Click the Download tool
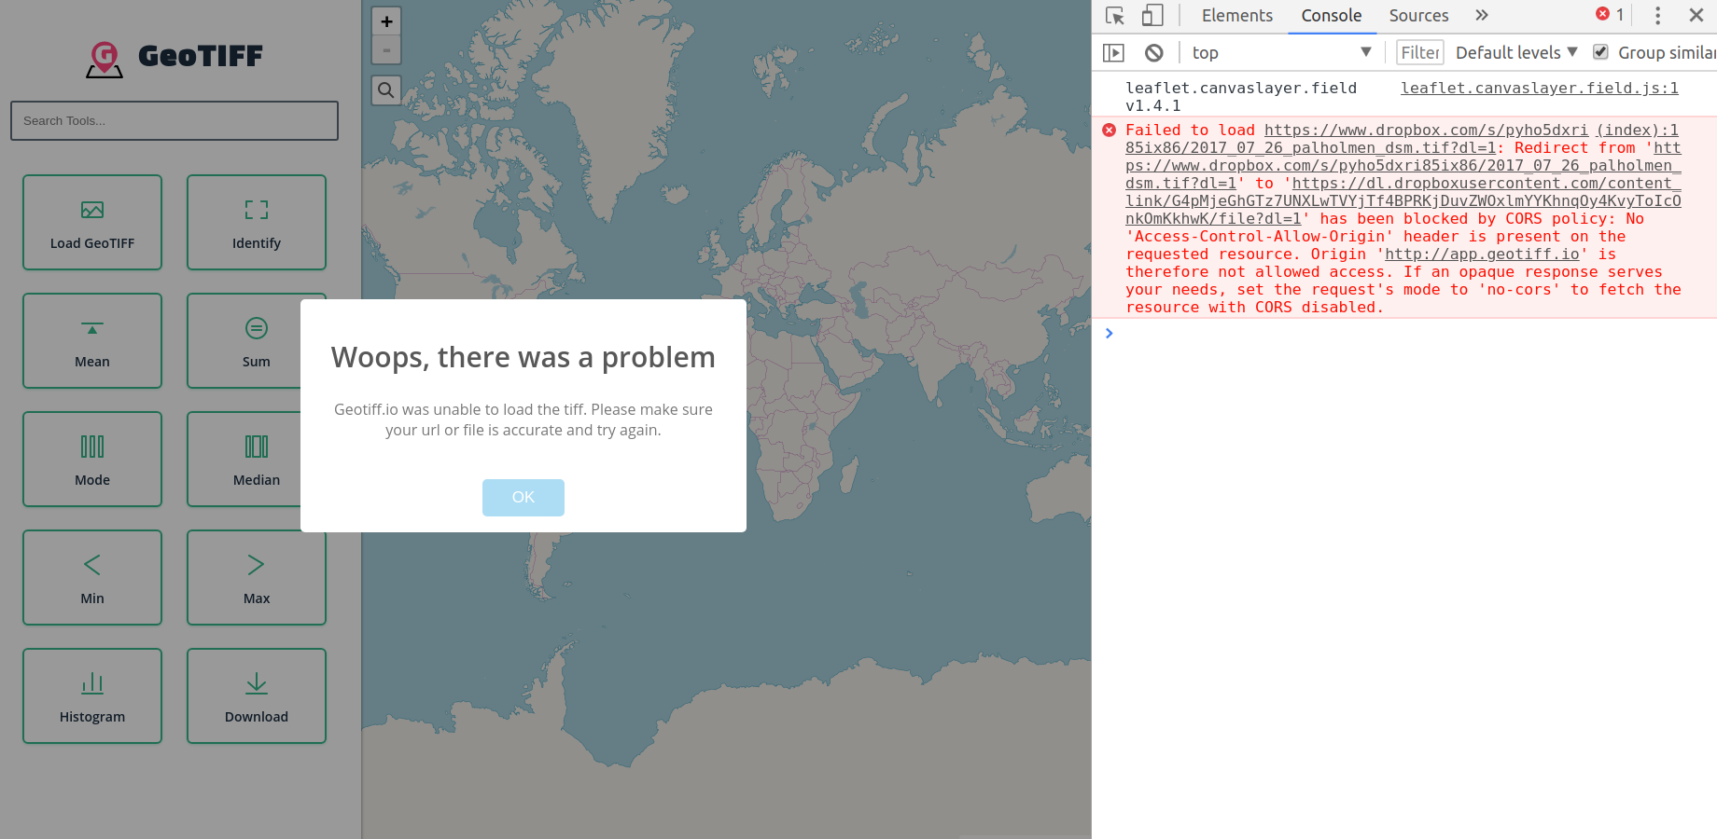The image size is (1717, 839). [x=257, y=696]
